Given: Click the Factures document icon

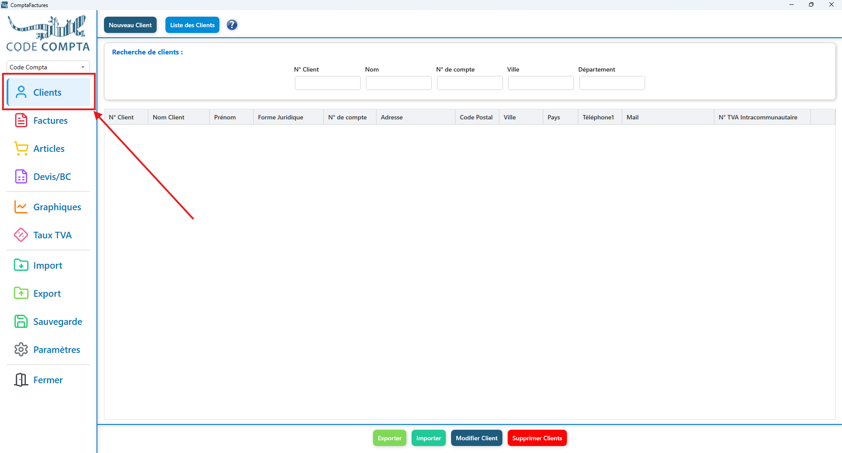Looking at the screenshot, I should pos(21,120).
